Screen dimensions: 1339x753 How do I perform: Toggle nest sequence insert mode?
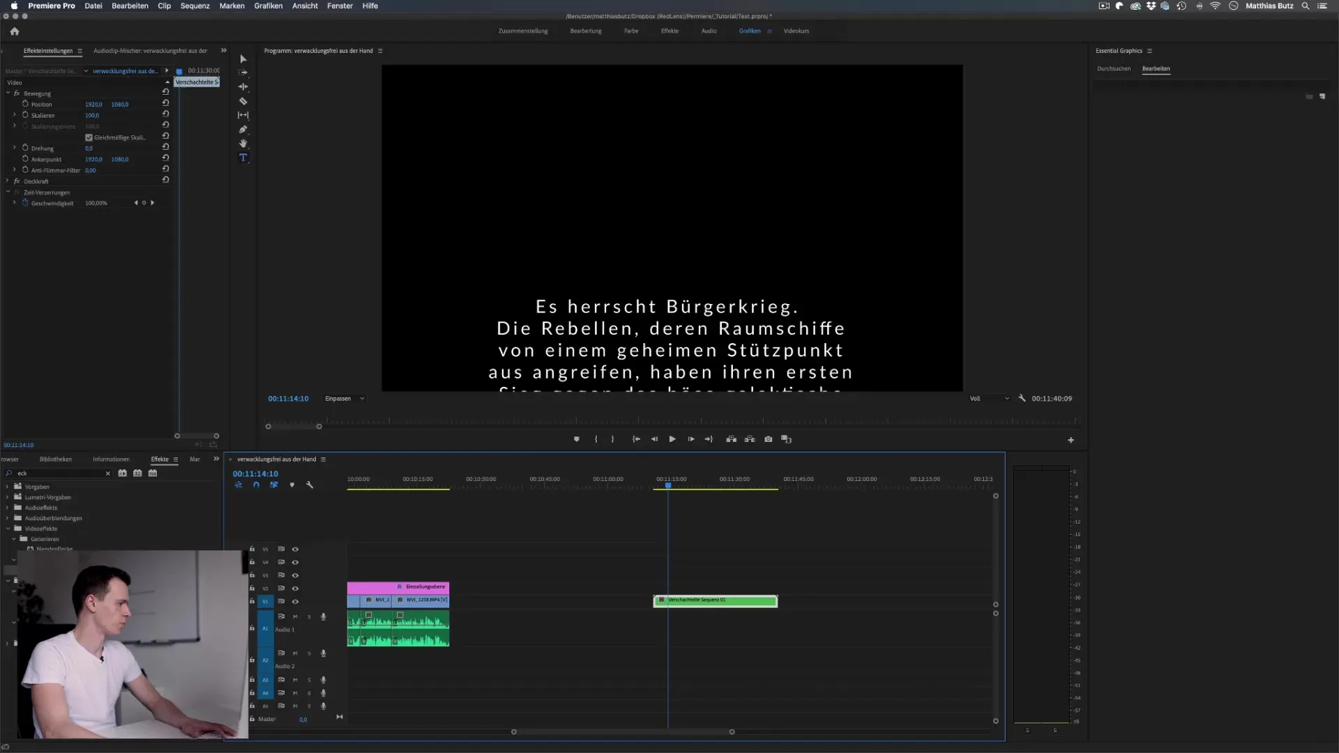tap(239, 485)
